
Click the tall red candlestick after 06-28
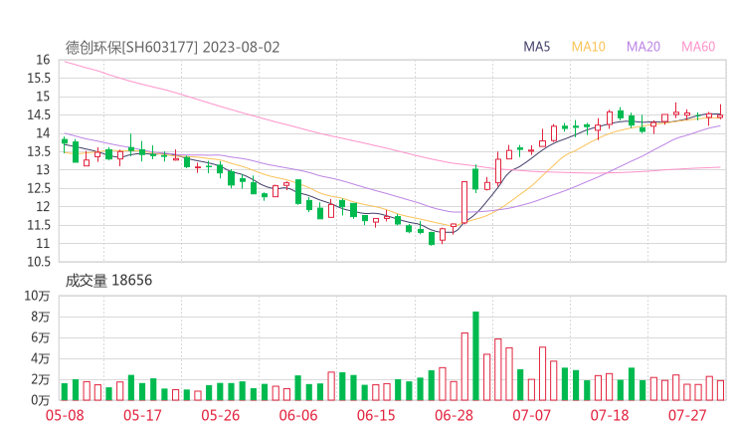coord(464,202)
